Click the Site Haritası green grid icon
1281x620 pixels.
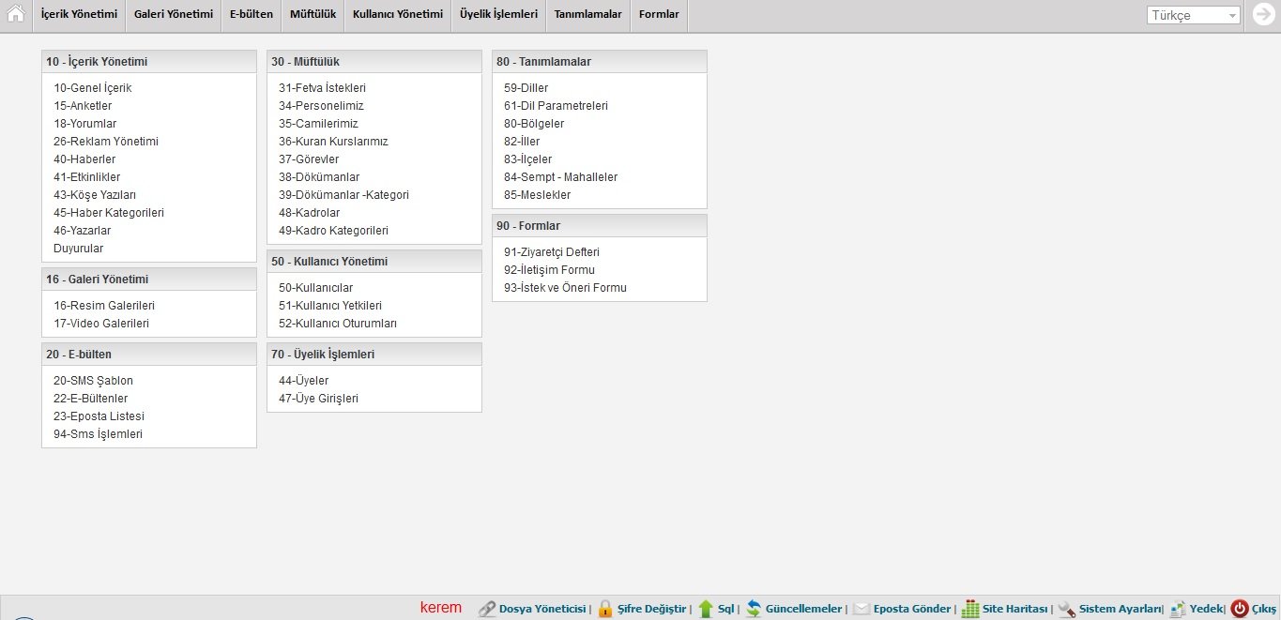[970, 609]
